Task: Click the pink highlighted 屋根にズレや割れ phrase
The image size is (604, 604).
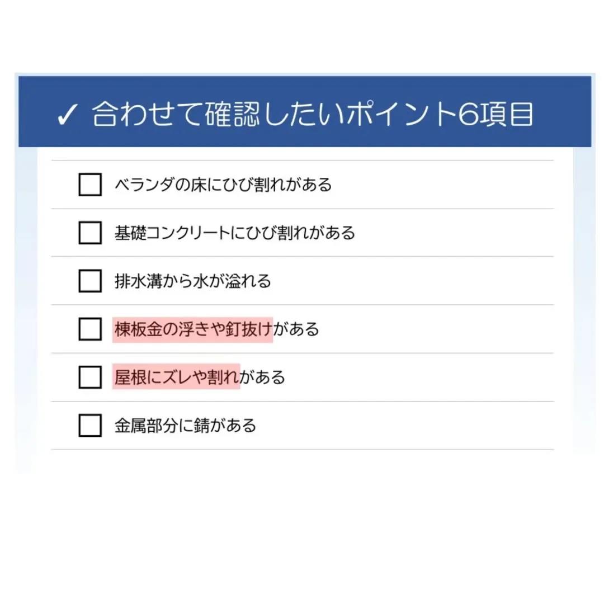Action: pos(176,377)
